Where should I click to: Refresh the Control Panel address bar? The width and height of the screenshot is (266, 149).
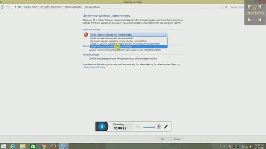point(226,7)
